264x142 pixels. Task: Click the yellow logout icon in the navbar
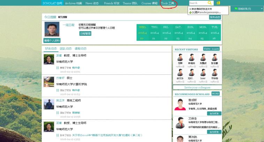218,3
